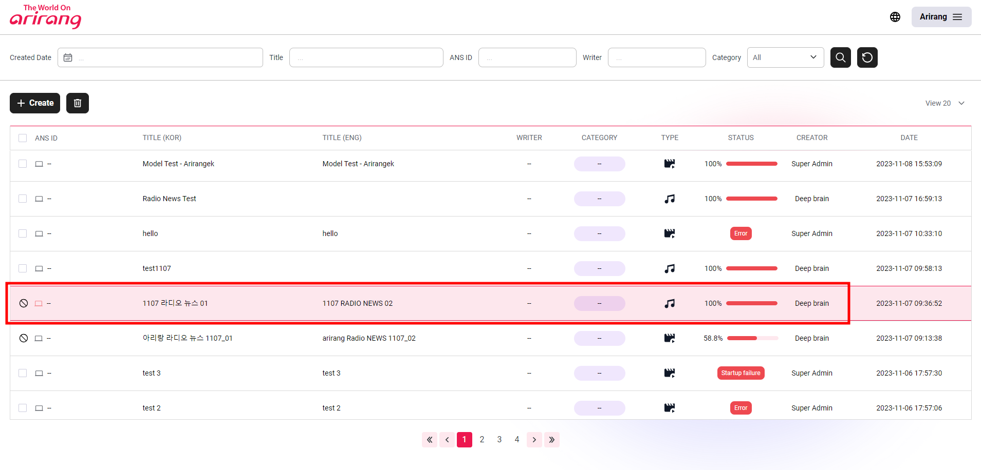
Task: Check the box for Model Test - Arirangek
Action: 23,164
